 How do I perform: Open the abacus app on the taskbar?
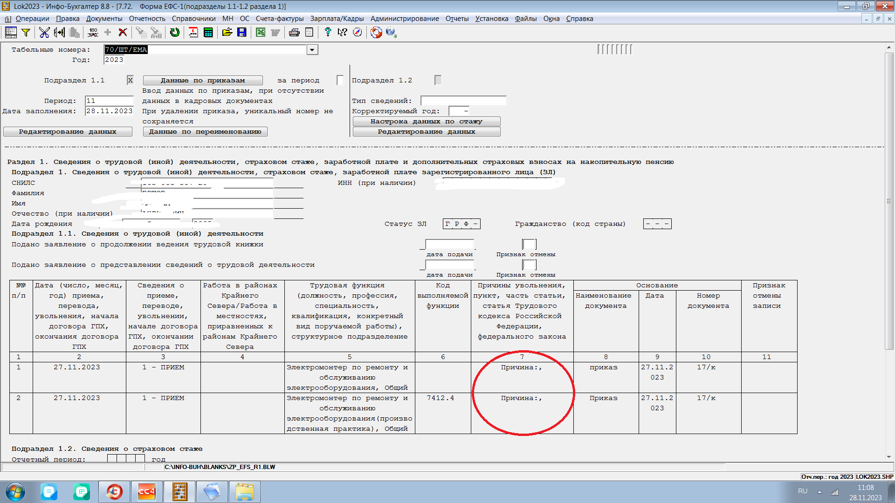click(180, 492)
